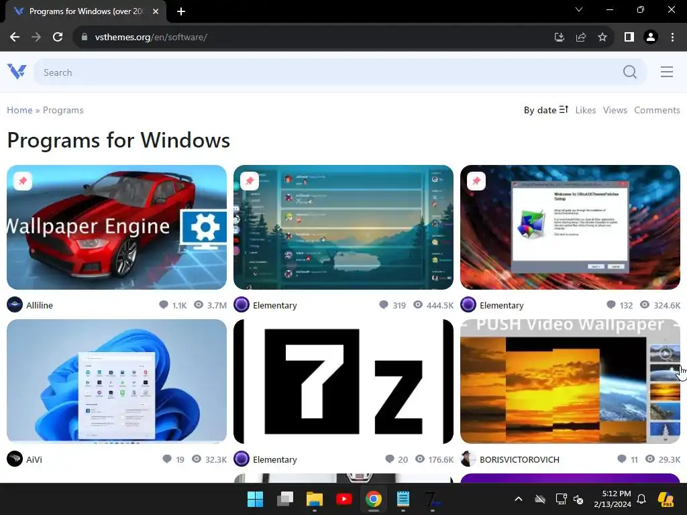Open Windows 11 start menu thumbnail
The width and height of the screenshot is (687, 515).
coord(117,381)
